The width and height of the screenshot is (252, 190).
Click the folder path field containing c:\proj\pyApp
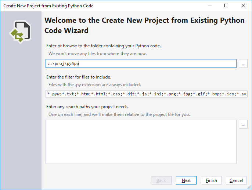coord(141,63)
